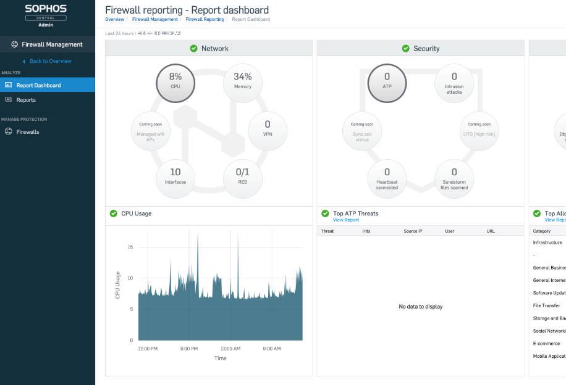This screenshot has width=566, height=385.
Task: Click green check icon beside Top ATP Threats
Action: point(325,213)
